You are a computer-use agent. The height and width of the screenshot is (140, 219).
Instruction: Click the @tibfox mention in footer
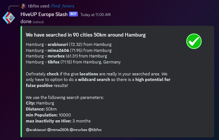pos(95,130)
